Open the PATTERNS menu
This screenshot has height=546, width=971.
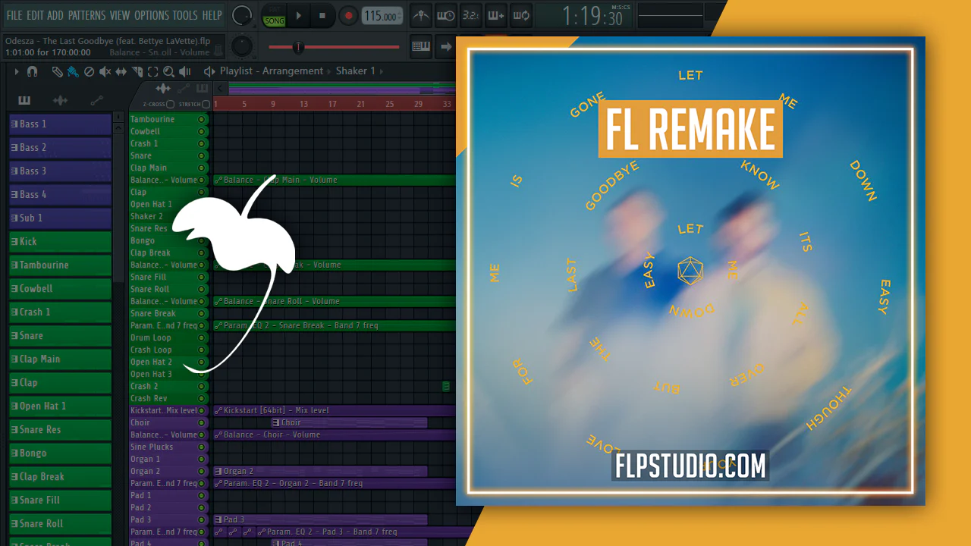86,15
